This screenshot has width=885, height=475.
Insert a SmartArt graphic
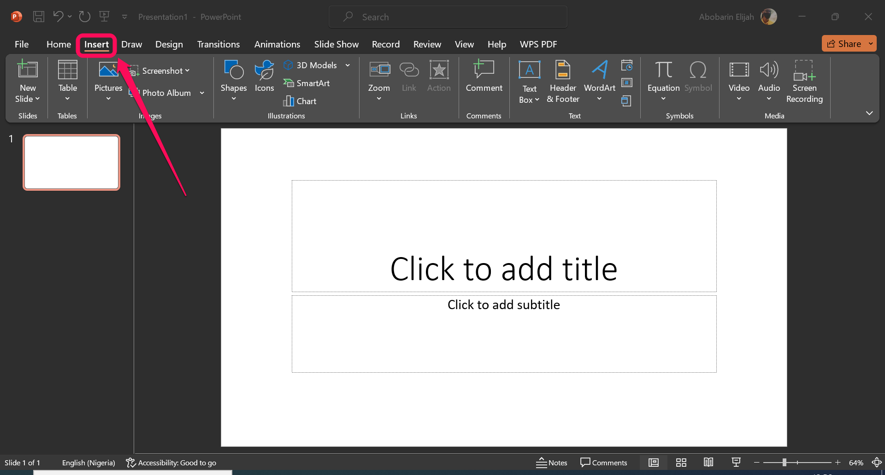click(307, 83)
